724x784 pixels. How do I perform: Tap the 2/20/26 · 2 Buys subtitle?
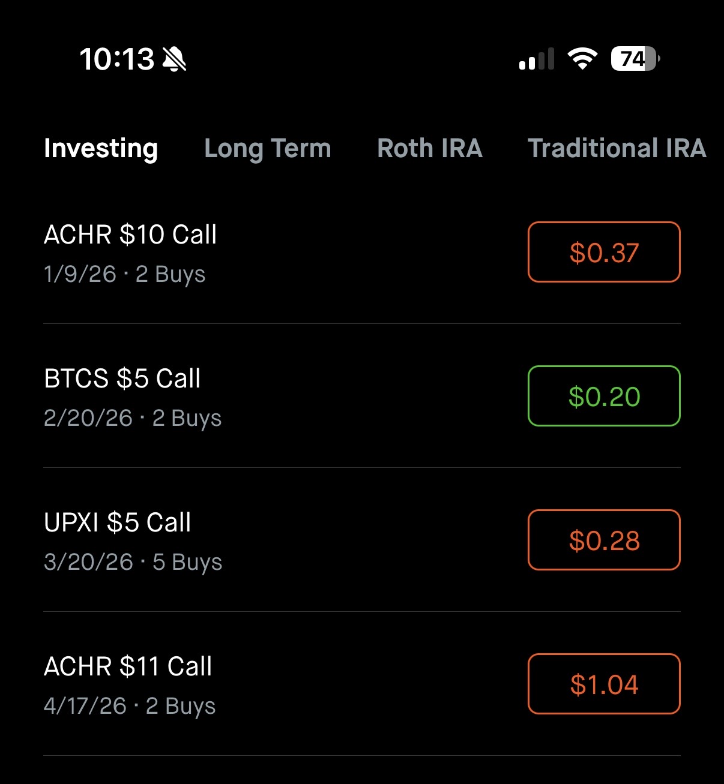click(133, 418)
